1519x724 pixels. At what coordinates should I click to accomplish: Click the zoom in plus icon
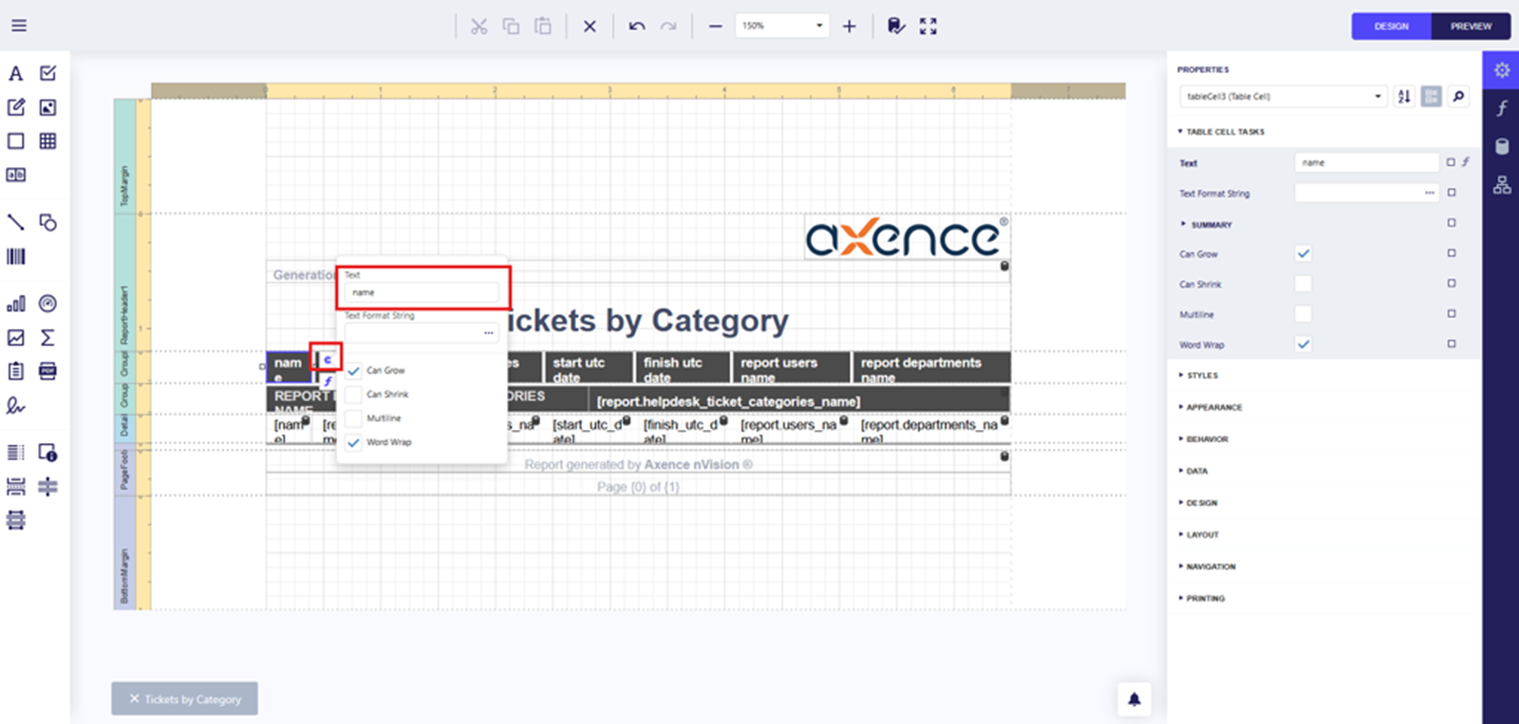coord(849,27)
